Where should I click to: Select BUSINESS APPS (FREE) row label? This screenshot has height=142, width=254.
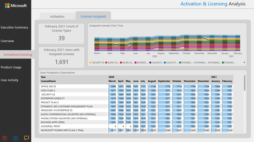(x=53, y=122)
